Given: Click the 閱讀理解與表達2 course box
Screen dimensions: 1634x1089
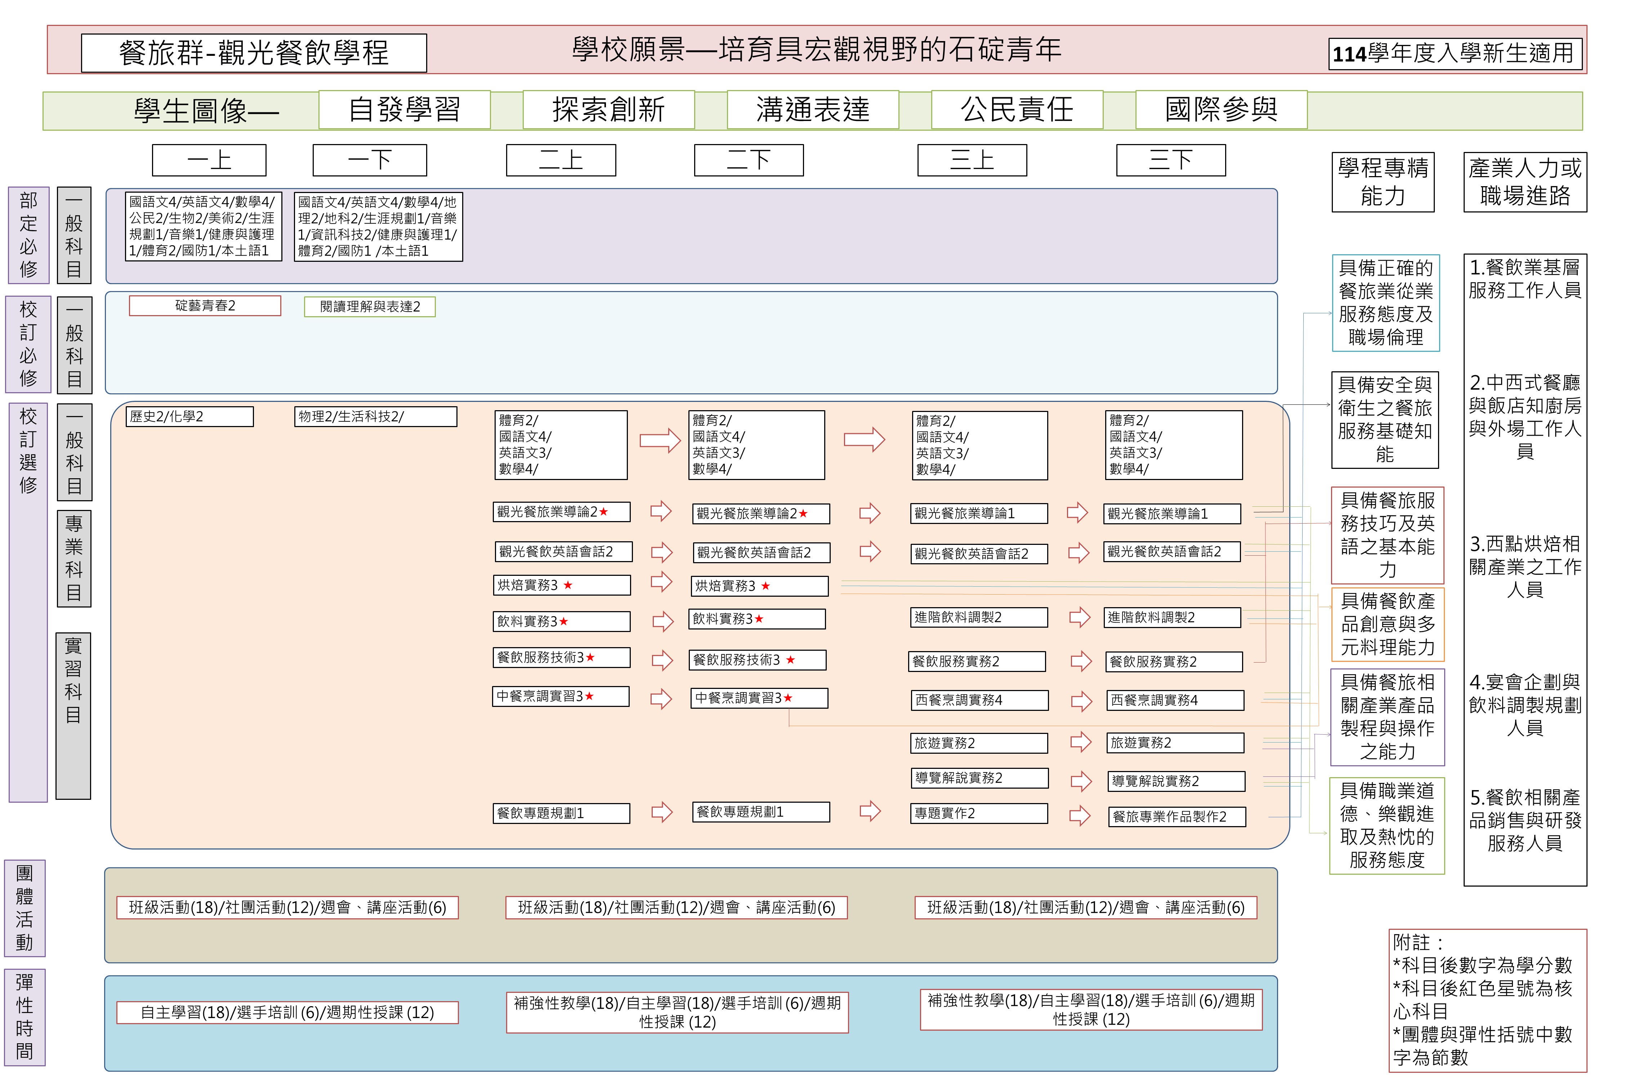Looking at the screenshot, I should tap(370, 306).
